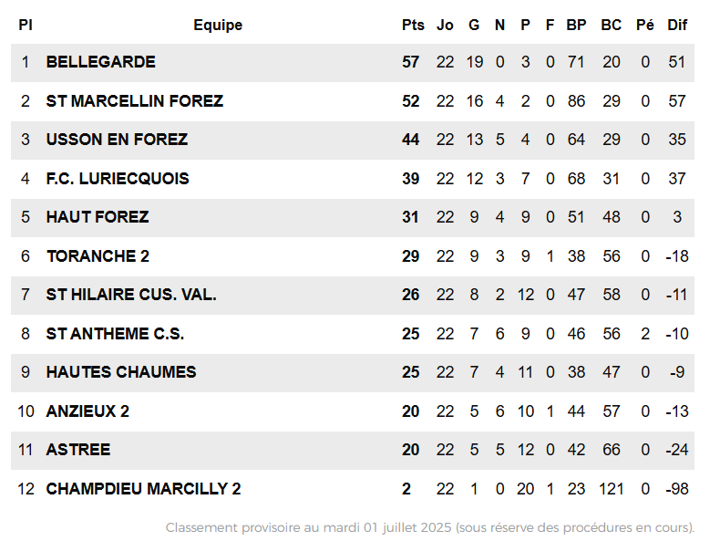
Task: Click the Jo column header
Action: click(445, 25)
